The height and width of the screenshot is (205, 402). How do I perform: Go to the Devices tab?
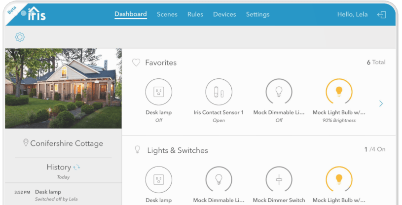[x=224, y=14]
